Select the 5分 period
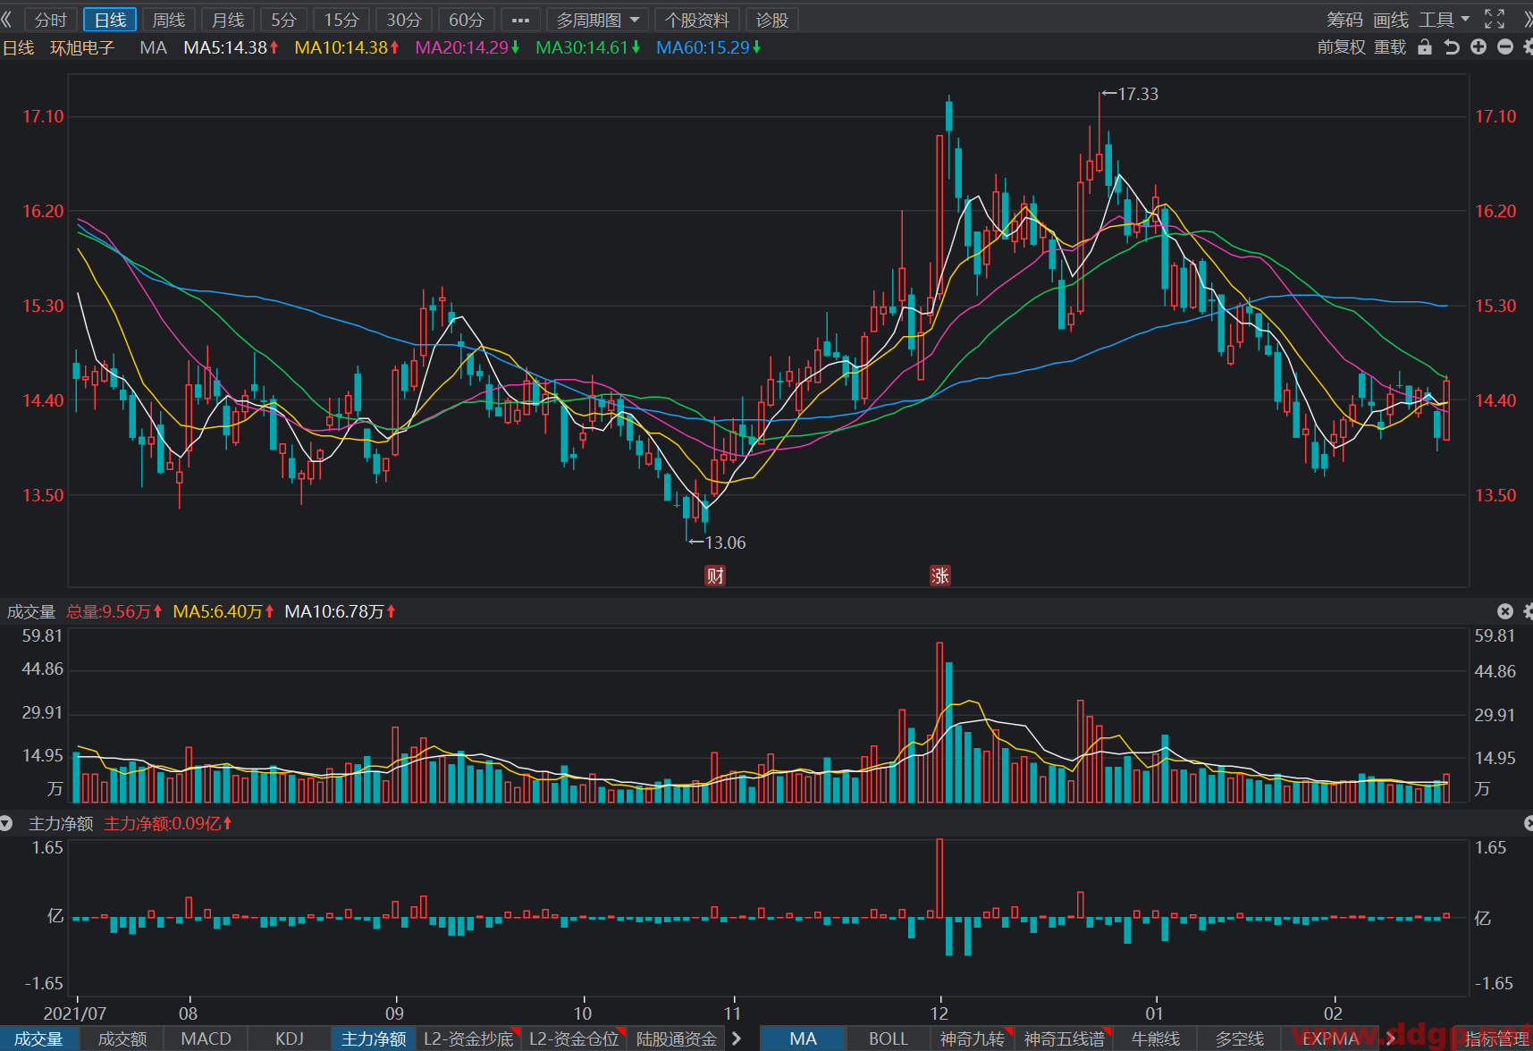The width and height of the screenshot is (1533, 1051). click(283, 20)
